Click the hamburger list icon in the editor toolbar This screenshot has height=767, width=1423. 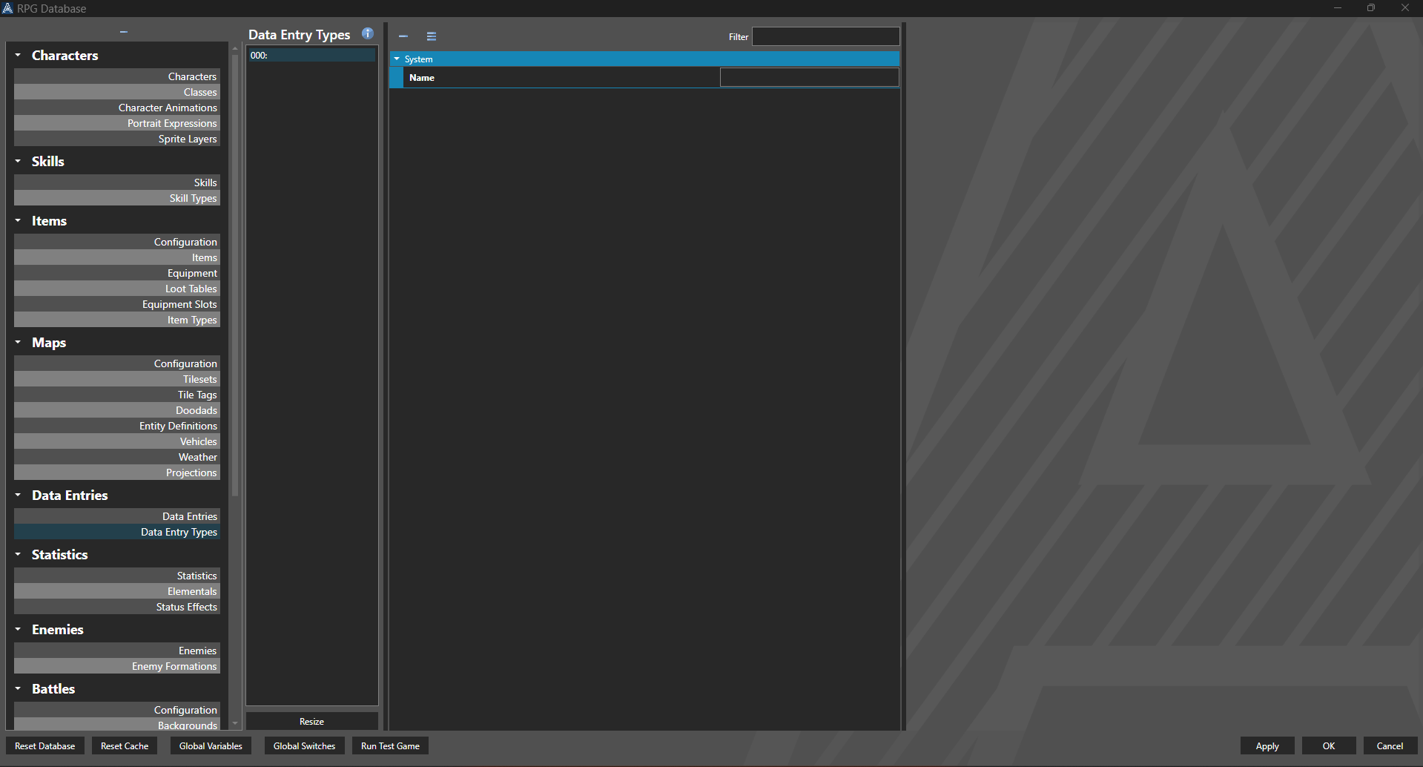[431, 36]
